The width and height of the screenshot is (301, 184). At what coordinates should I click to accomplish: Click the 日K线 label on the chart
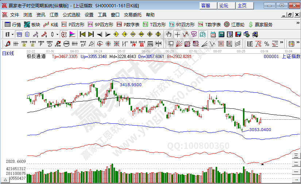(8, 54)
